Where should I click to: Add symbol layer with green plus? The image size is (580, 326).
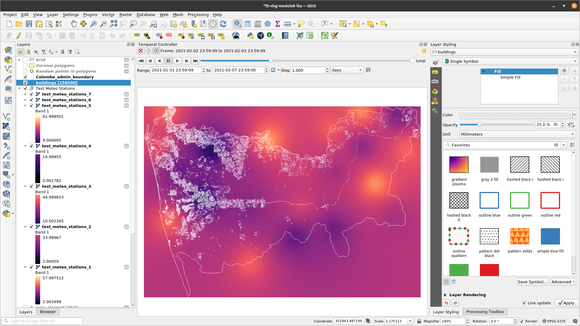(x=564, y=71)
